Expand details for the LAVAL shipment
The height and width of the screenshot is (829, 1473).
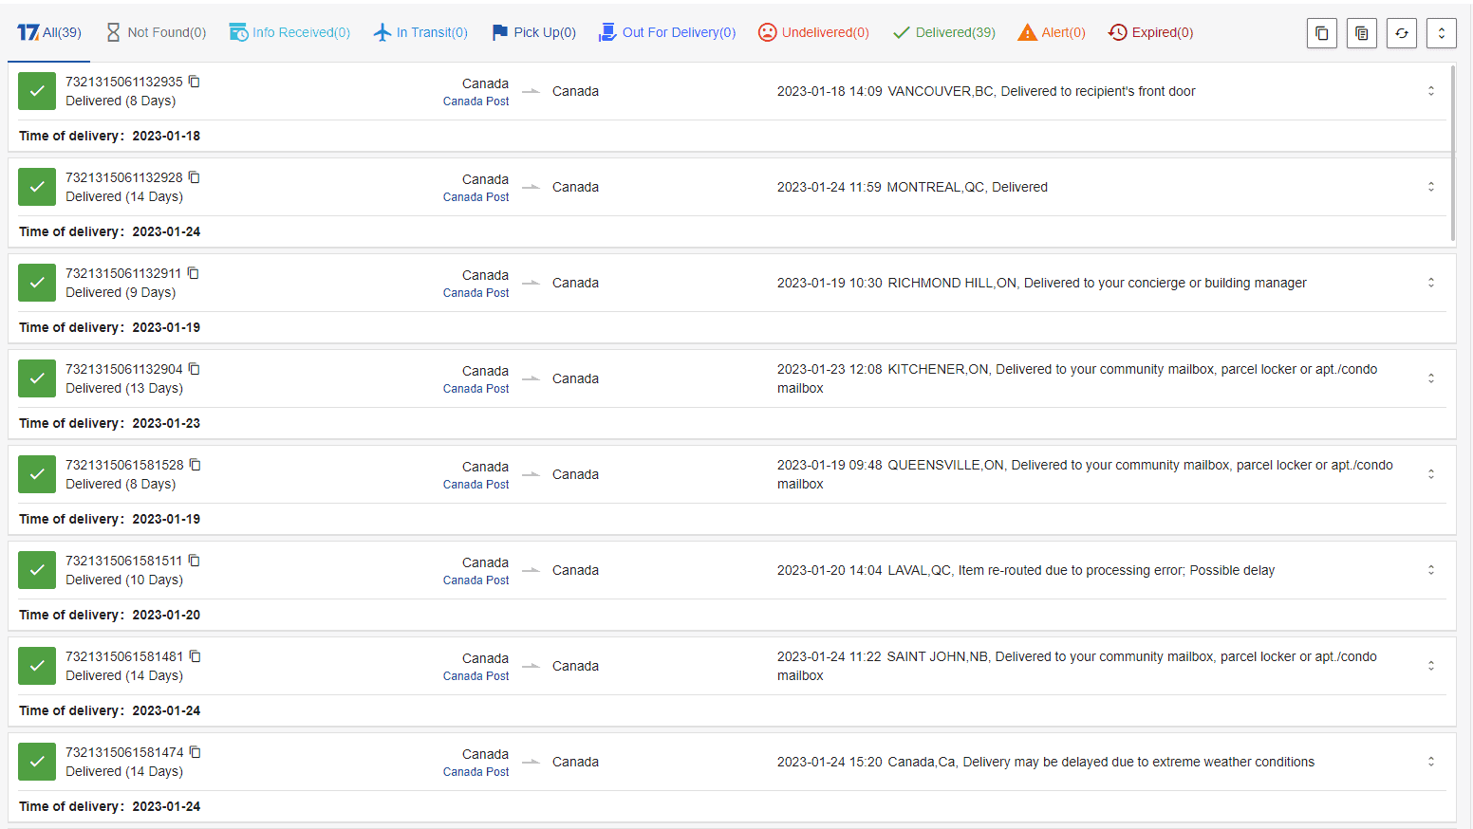[1431, 570]
